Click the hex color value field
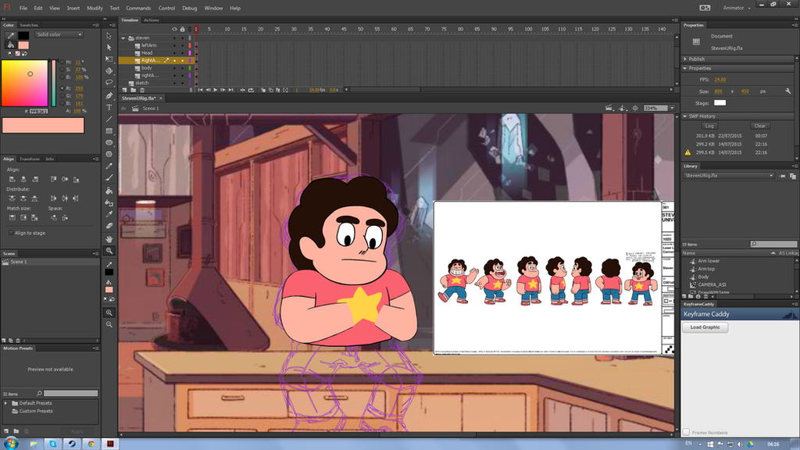 pyautogui.click(x=38, y=111)
